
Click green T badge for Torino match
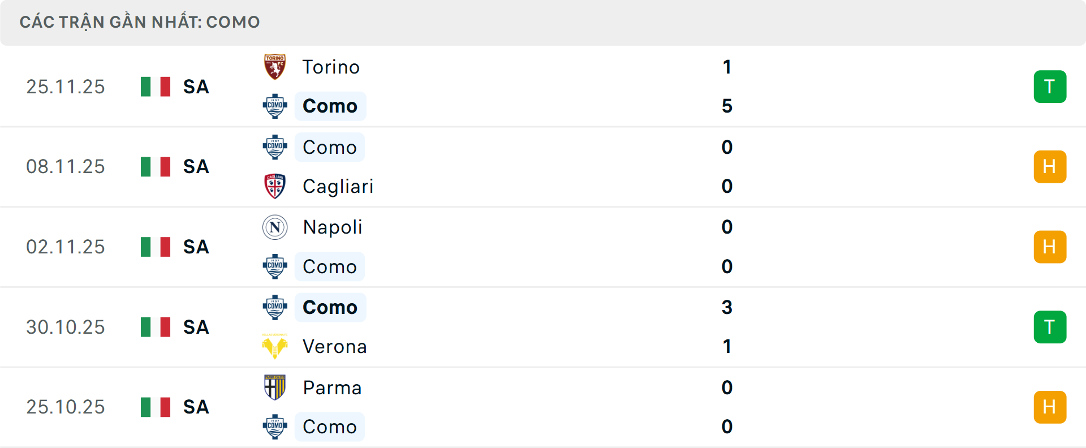click(x=1050, y=87)
